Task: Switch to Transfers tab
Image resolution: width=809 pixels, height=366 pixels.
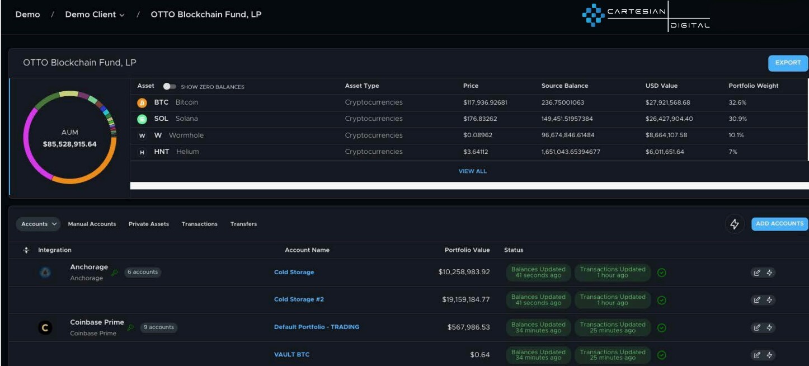Action: pos(243,224)
